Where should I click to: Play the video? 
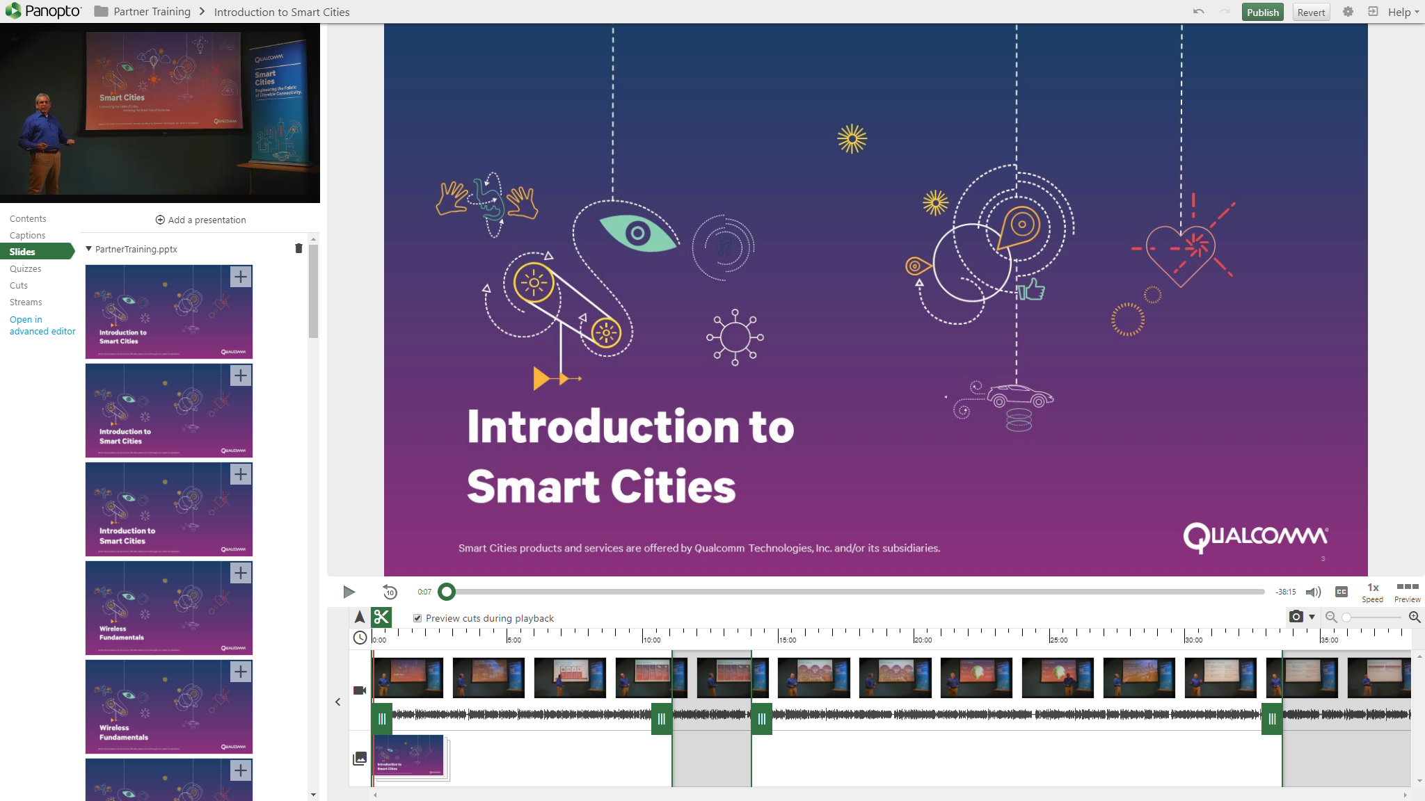pyautogui.click(x=349, y=592)
